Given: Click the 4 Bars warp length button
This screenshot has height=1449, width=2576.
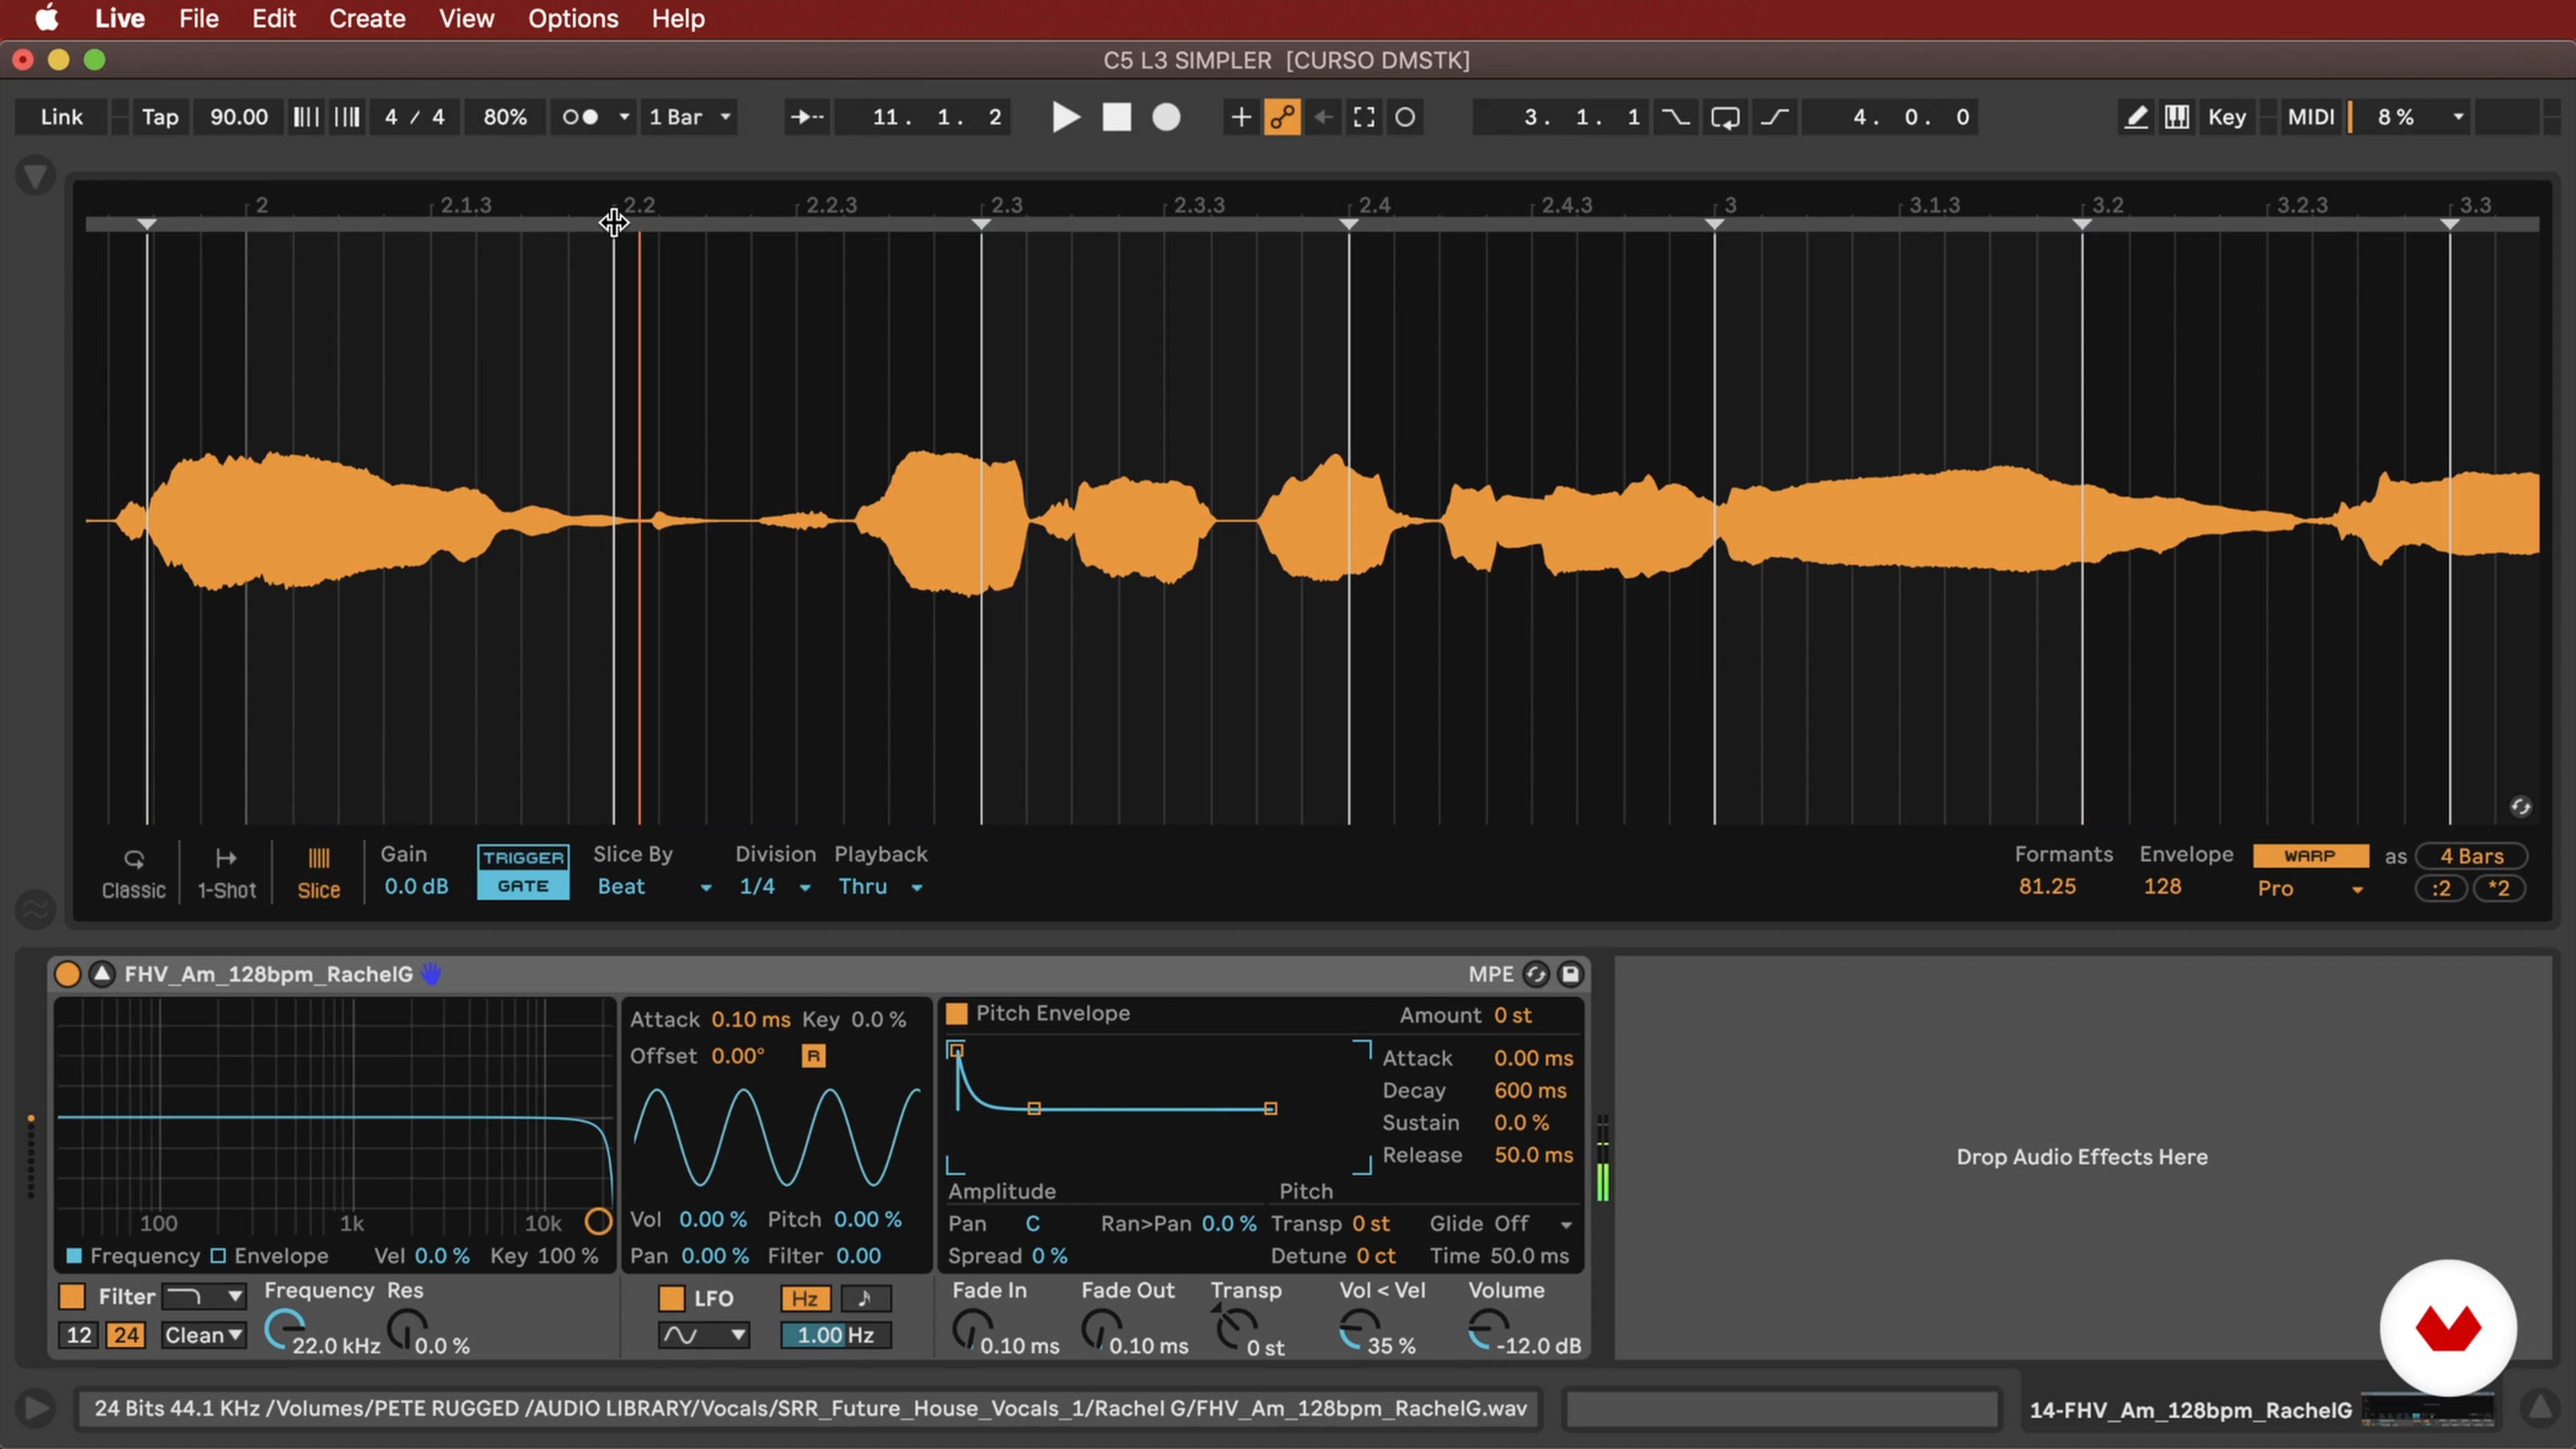Looking at the screenshot, I should coord(2471,856).
